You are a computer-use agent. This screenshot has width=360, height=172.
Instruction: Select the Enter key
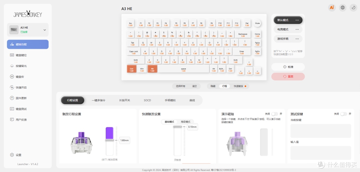click(242, 52)
